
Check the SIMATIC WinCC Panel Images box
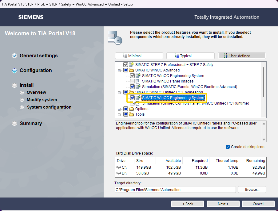(132, 81)
